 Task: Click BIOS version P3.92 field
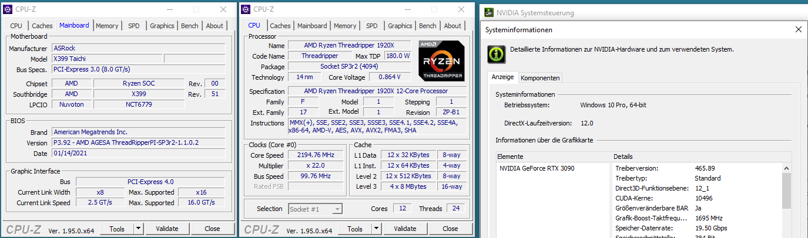tap(138, 142)
